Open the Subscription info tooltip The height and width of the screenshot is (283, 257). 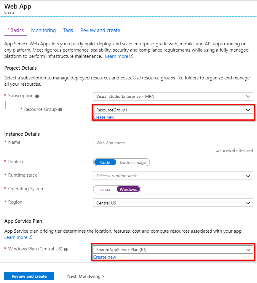[x=37, y=95]
